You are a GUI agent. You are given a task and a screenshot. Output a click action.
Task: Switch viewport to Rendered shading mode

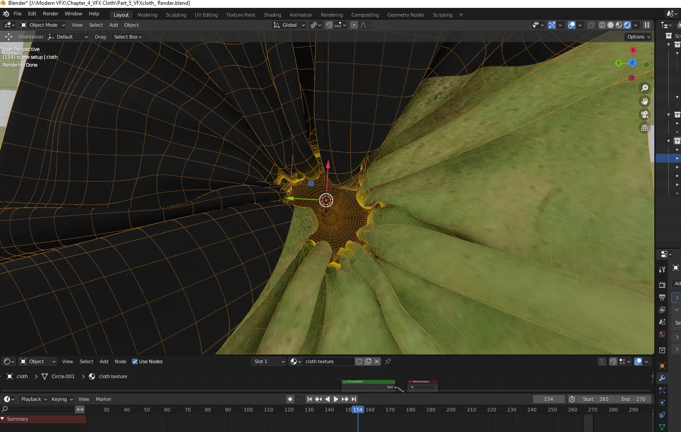click(627, 25)
